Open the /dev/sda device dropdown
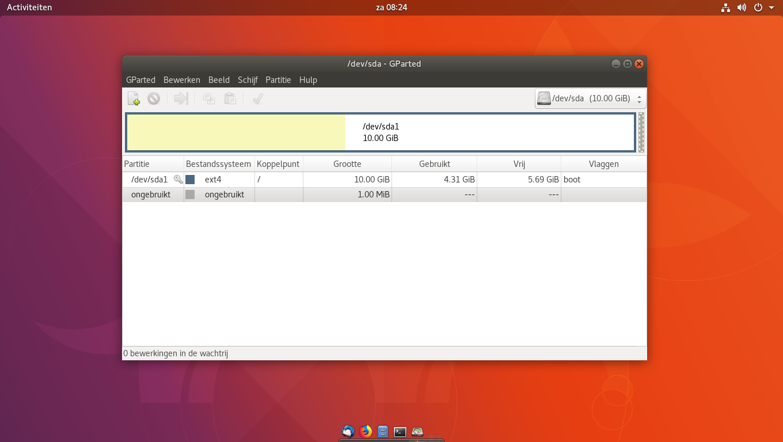 point(590,98)
